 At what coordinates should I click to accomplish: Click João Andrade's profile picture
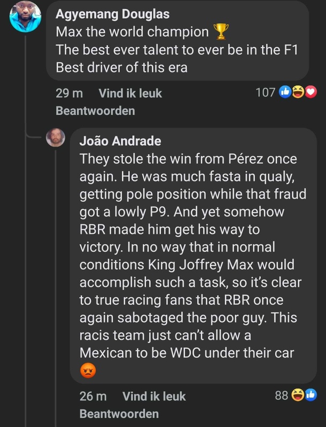point(56,138)
